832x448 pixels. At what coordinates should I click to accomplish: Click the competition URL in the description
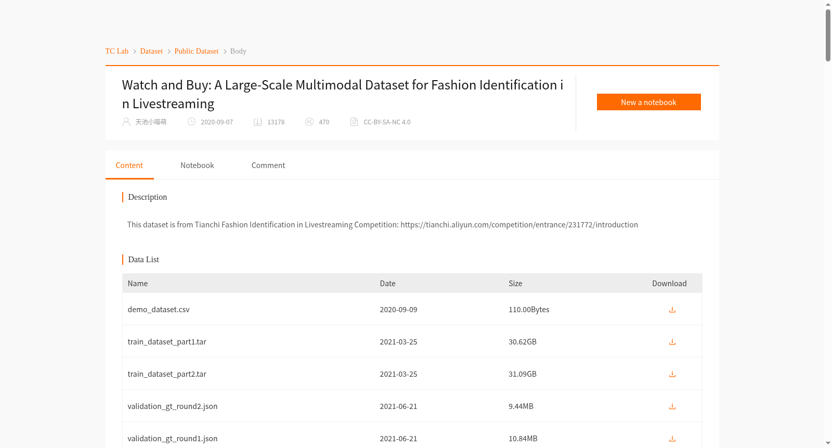pos(519,225)
